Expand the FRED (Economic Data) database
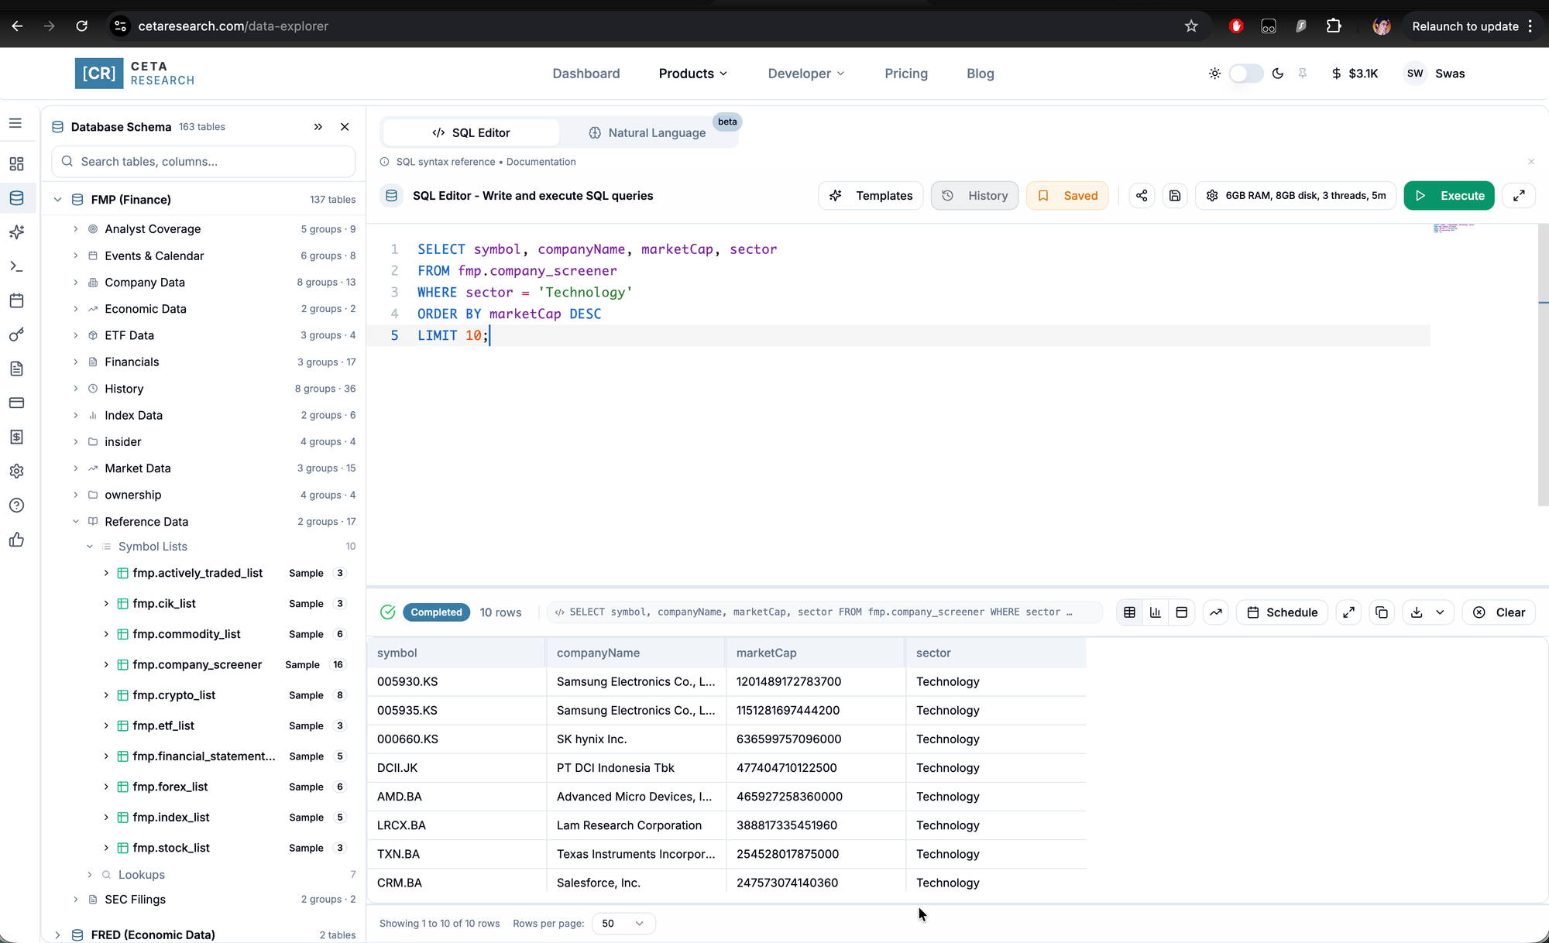 tap(57, 935)
